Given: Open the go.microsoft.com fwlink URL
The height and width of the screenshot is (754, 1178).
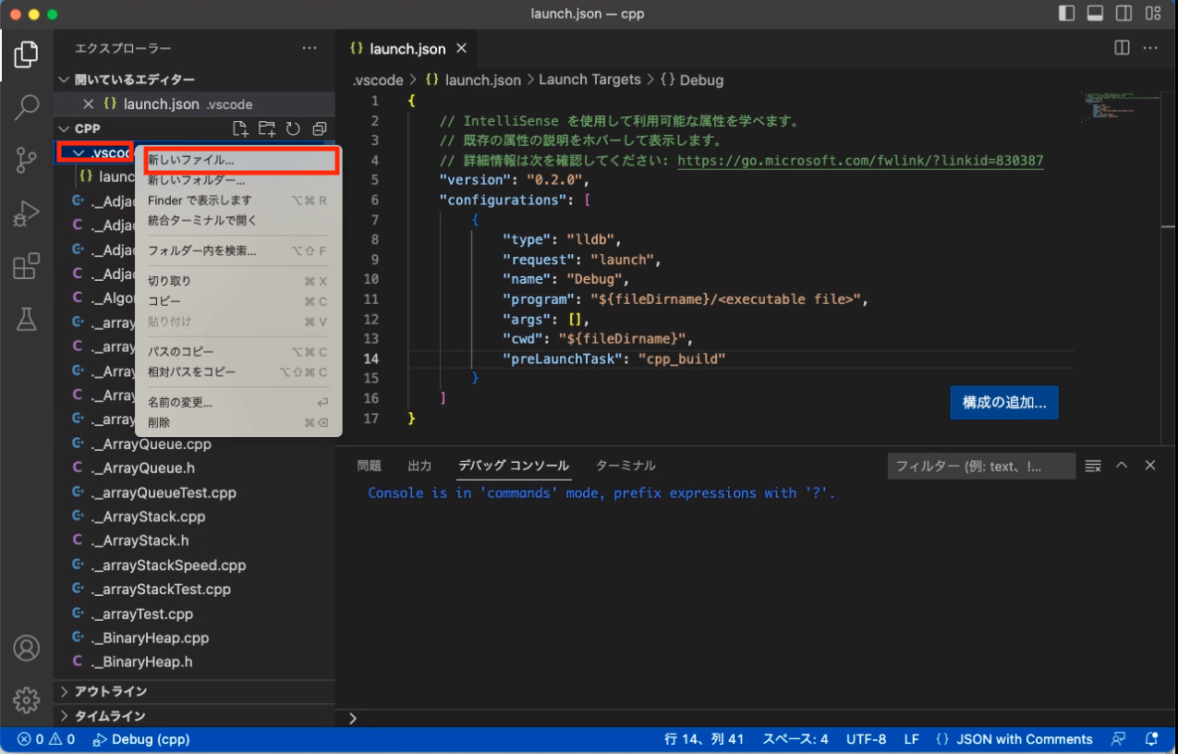Looking at the screenshot, I should 860,161.
